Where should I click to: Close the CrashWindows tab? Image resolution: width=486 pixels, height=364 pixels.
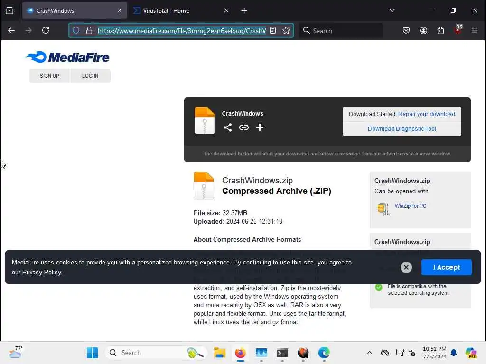pos(120,10)
